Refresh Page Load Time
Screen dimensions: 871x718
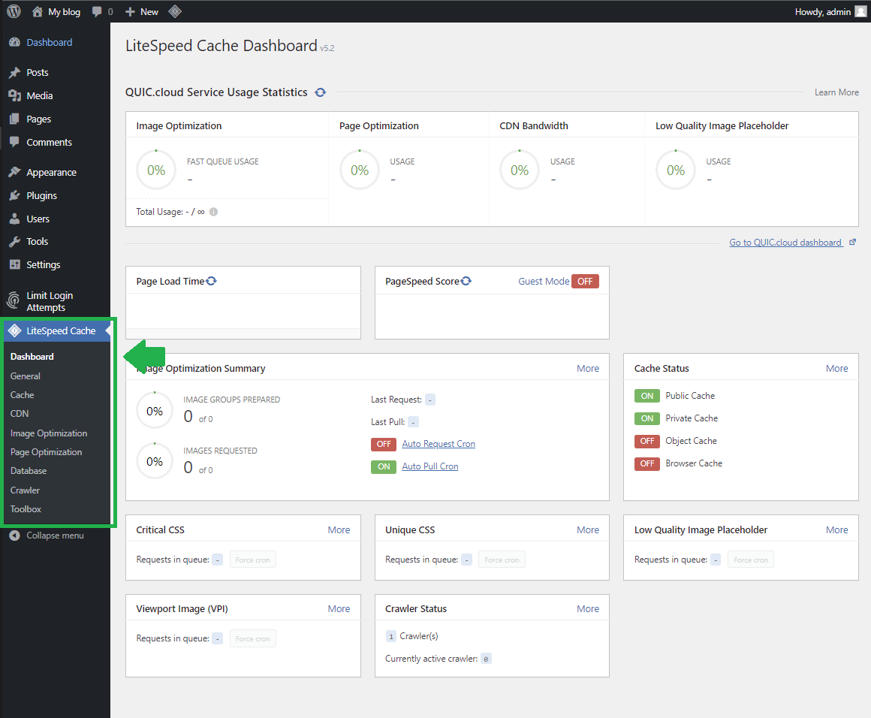coord(211,281)
